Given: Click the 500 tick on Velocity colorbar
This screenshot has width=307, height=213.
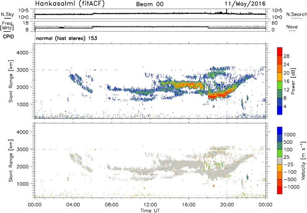Looking at the screenshot, I should coord(288,142).
